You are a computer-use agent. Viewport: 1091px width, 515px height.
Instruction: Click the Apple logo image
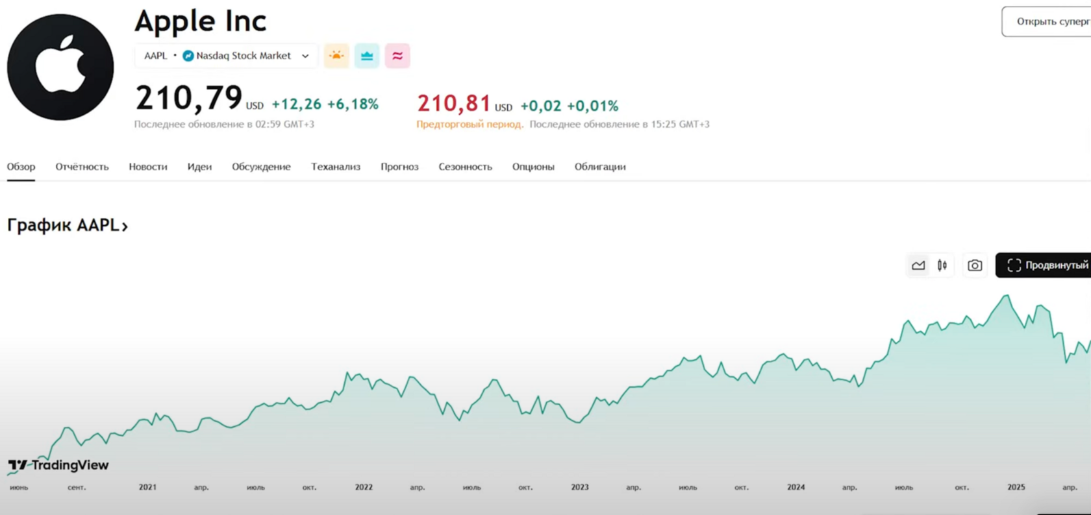tap(60, 67)
